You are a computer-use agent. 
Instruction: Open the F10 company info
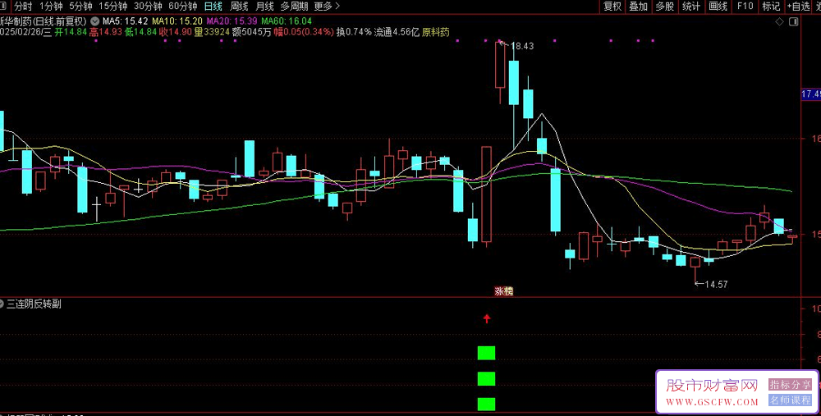(745, 7)
